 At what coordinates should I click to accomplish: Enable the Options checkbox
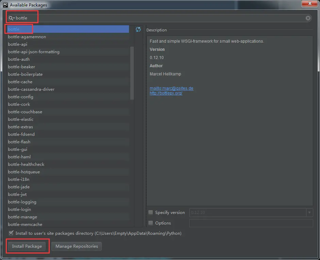point(150,223)
